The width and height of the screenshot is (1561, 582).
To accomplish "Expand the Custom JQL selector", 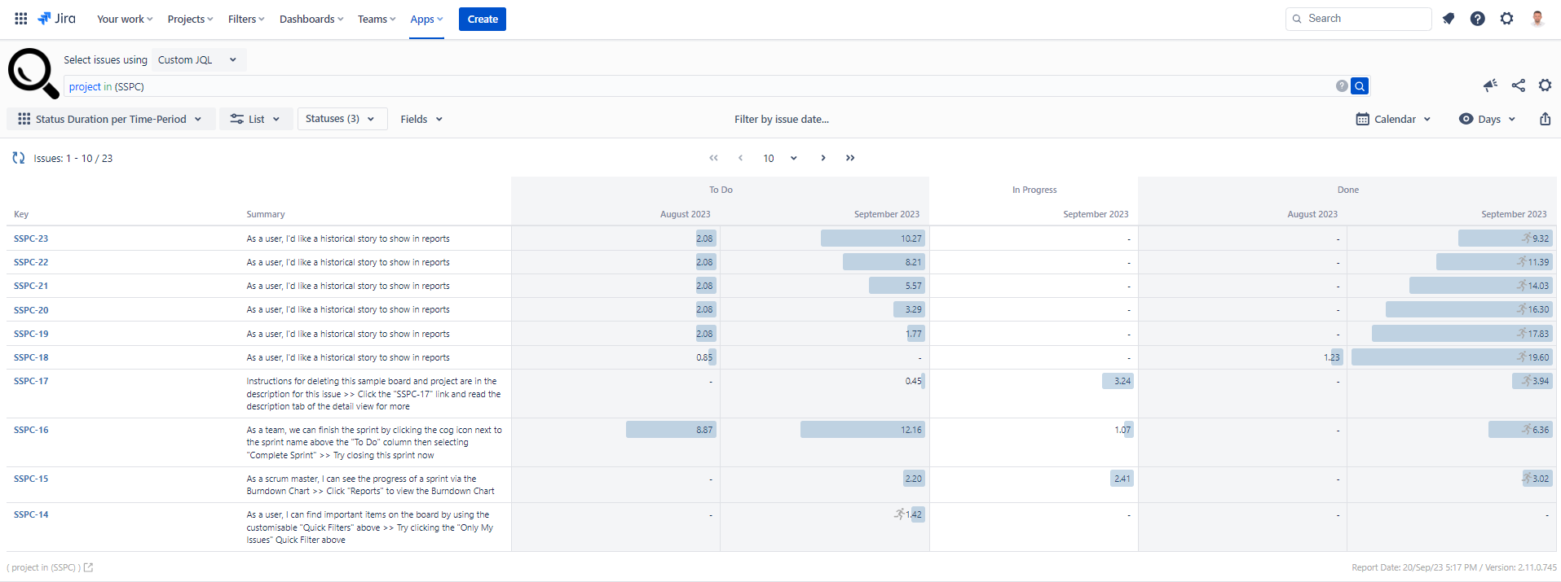I will click(x=198, y=59).
